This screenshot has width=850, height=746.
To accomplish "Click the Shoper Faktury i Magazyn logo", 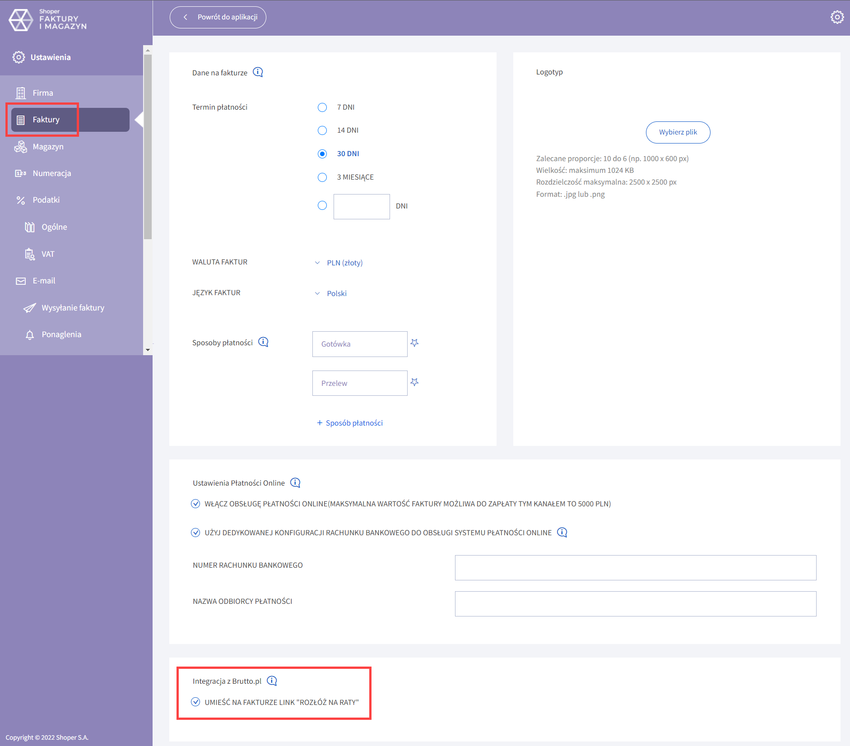I will [47, 19].
